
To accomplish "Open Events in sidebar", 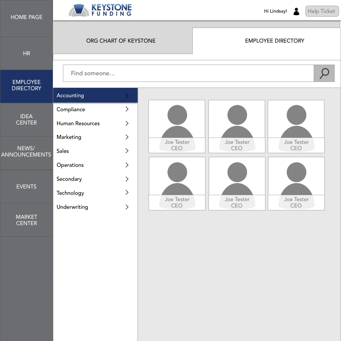I will coord(27,186).
